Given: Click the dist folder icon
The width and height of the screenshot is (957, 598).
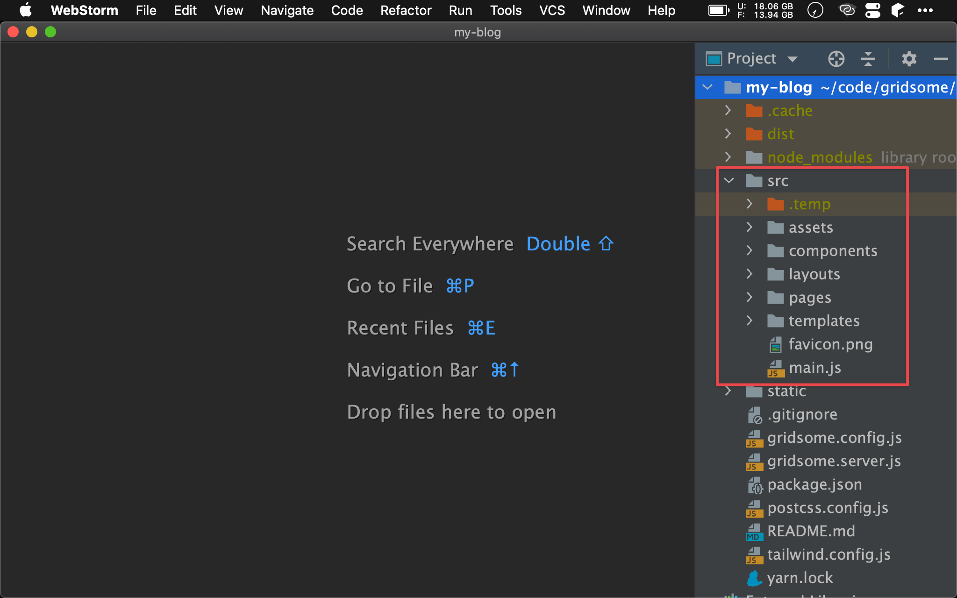Looking at the screenshot, I should pyautogui.click(x=754, y=134).
